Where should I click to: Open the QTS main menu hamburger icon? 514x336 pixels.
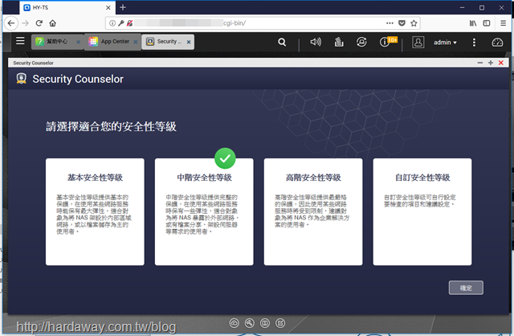tap(20, 41)
